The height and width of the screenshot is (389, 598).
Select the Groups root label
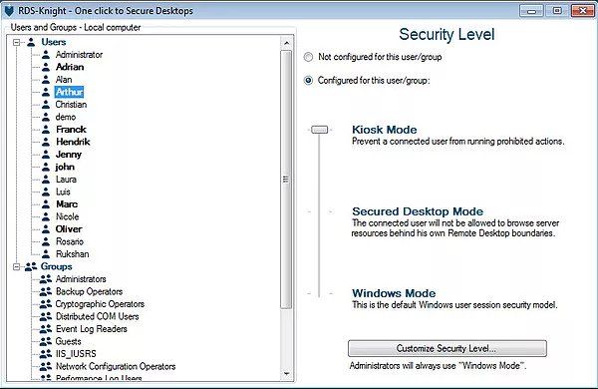(x=57, y=266)
